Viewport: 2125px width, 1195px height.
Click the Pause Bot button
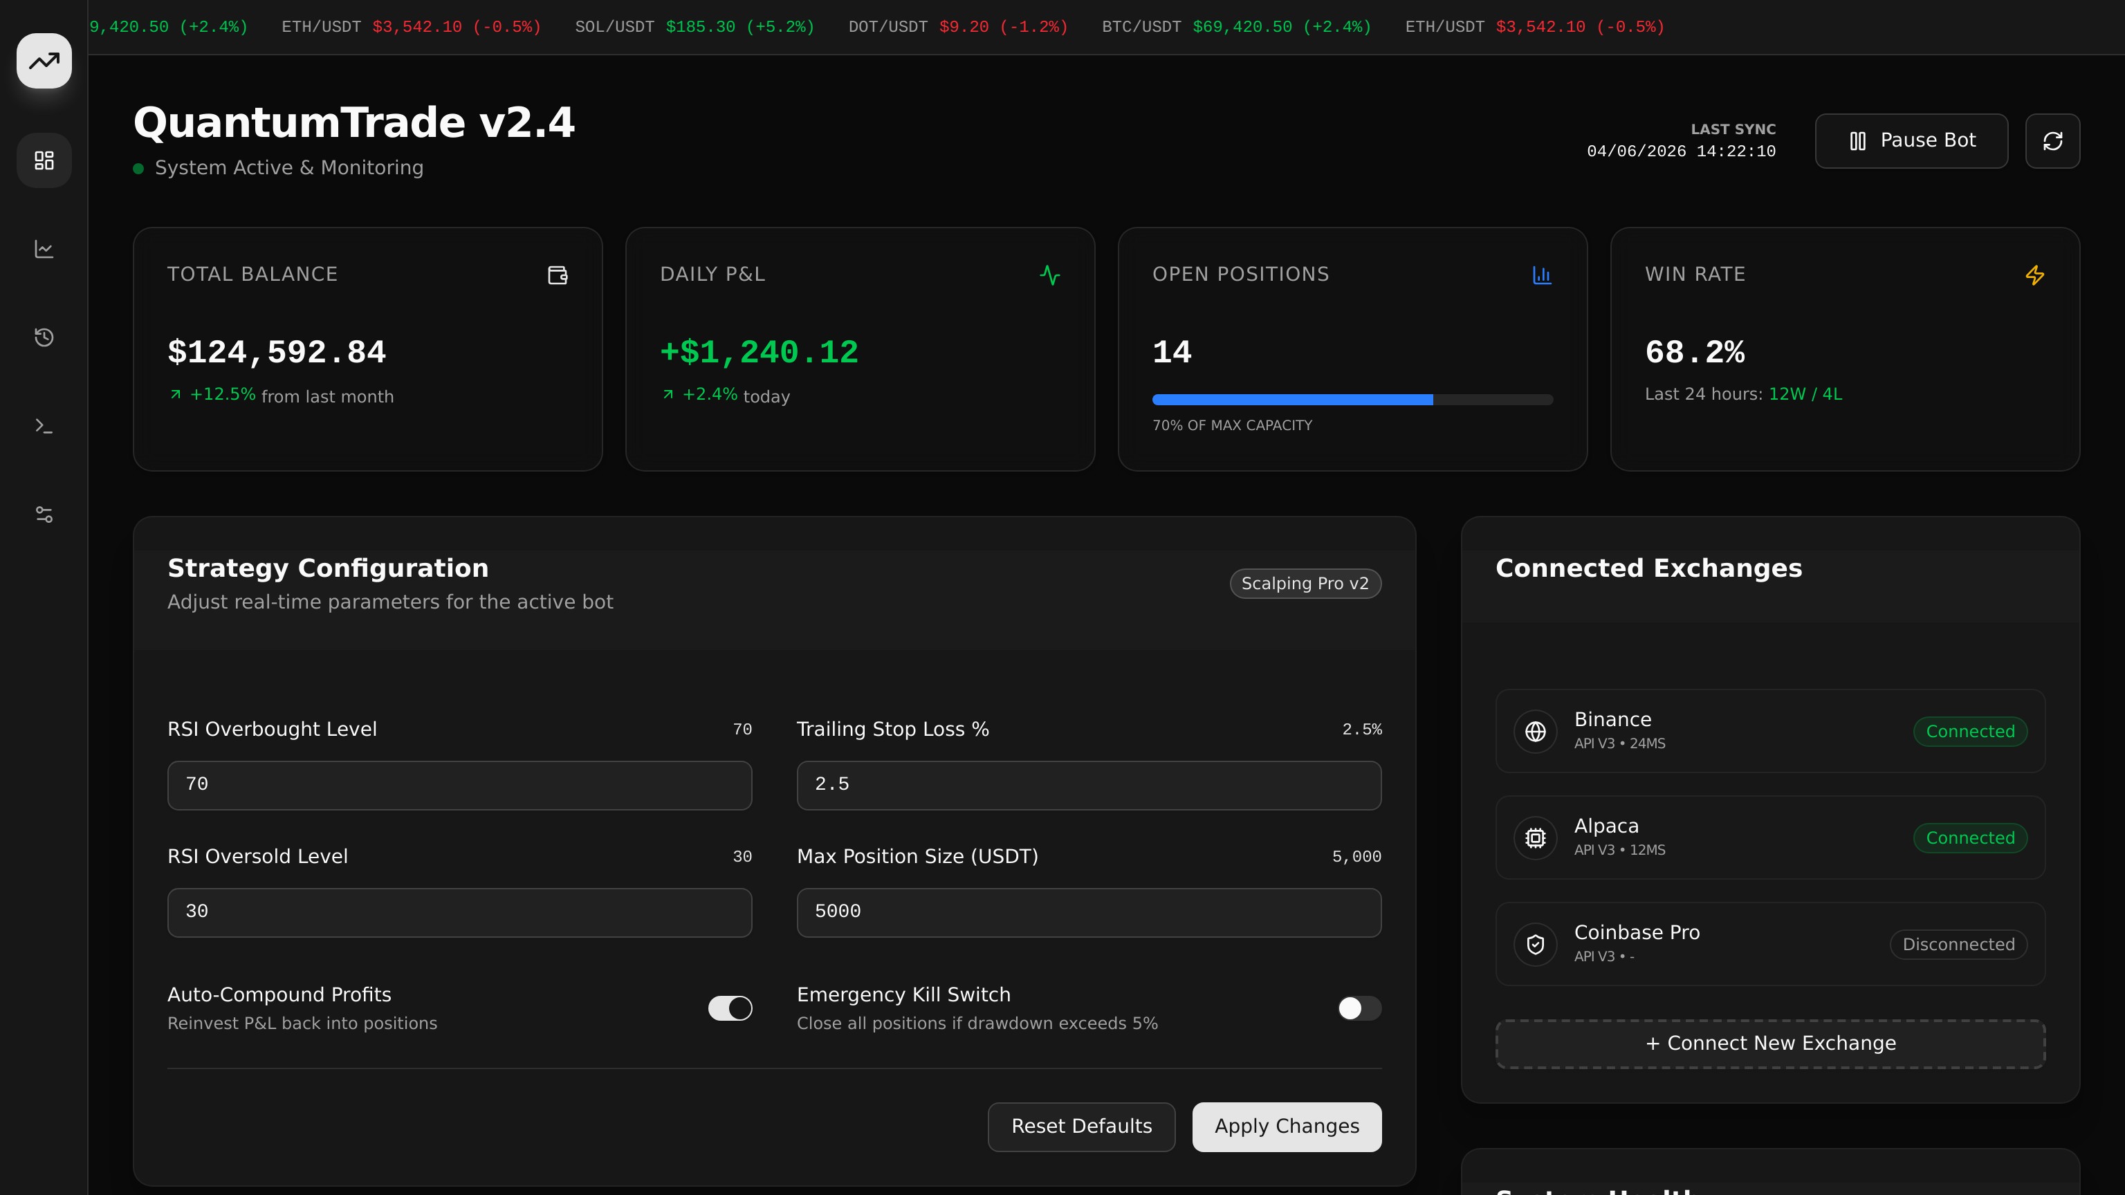point(1911,141)
